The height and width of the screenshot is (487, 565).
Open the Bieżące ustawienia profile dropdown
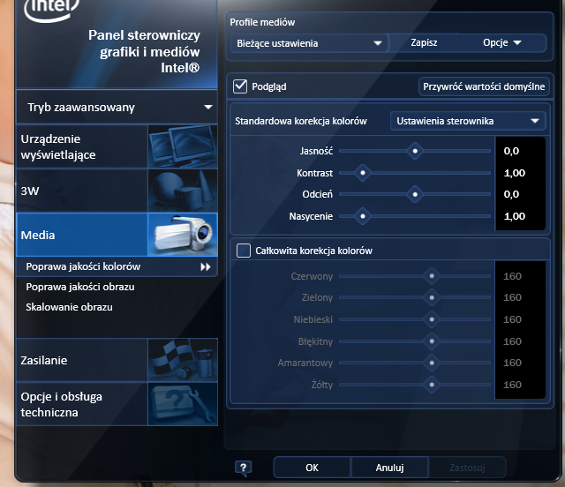309,43
